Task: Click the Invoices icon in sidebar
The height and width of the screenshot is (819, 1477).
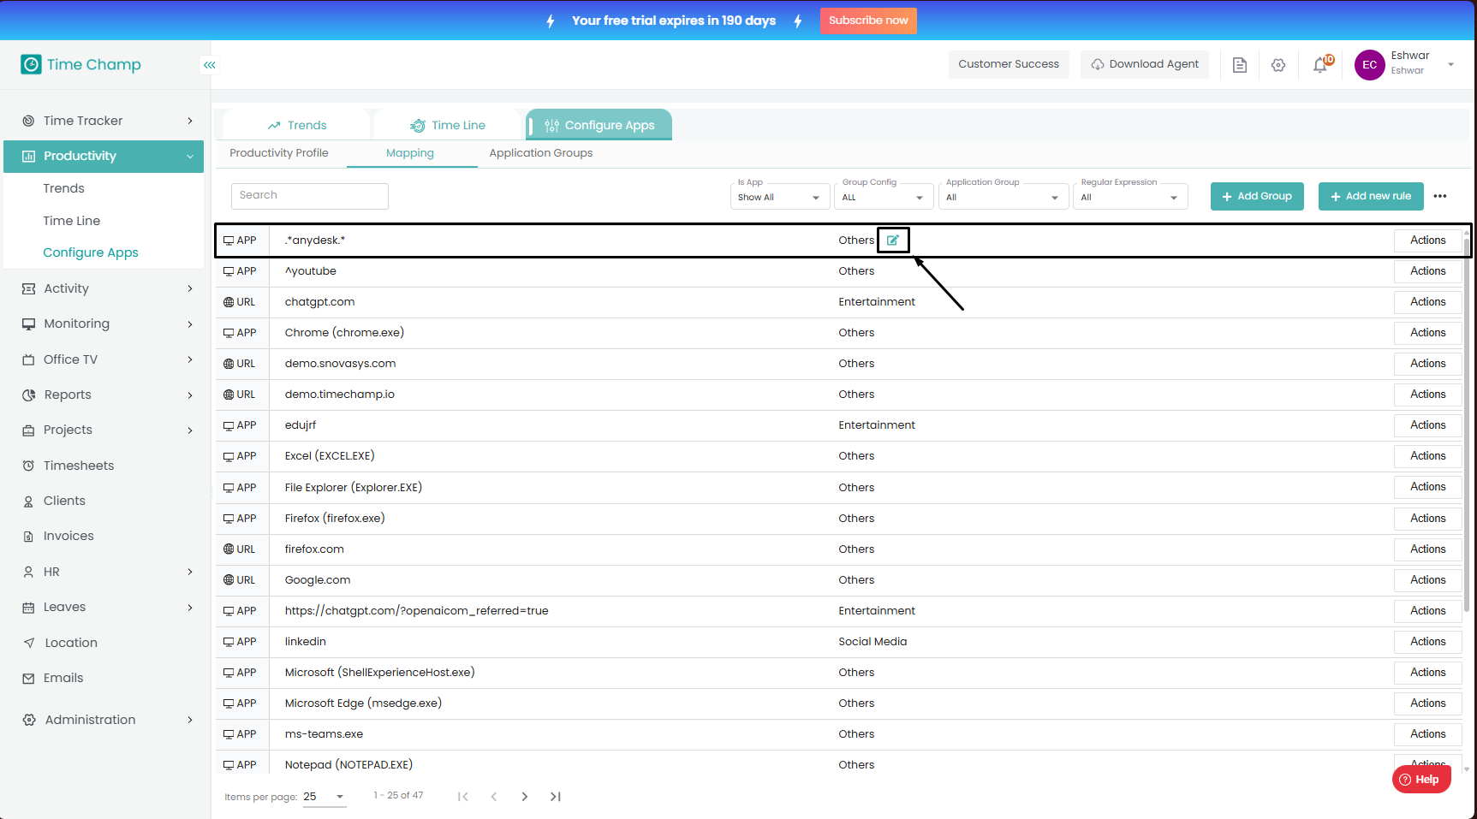Action: pyautogui.click(x=28, y=537)
